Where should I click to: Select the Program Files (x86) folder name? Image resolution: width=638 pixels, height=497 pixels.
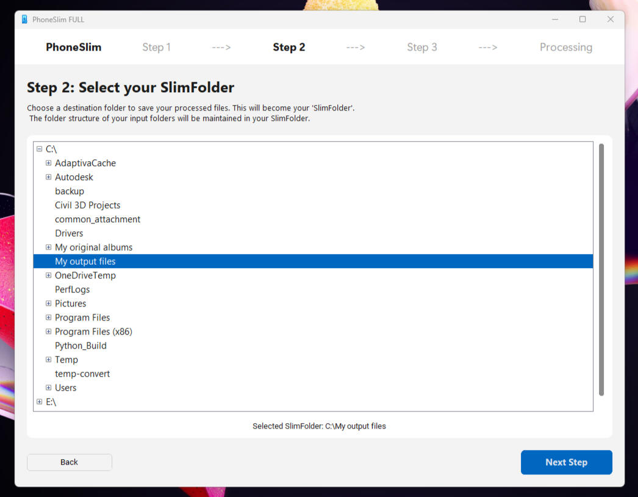pos(93,332)
